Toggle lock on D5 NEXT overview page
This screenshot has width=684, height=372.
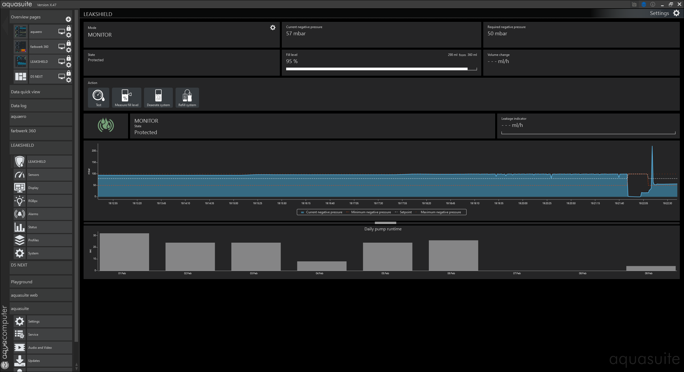(x=69, y=73)
